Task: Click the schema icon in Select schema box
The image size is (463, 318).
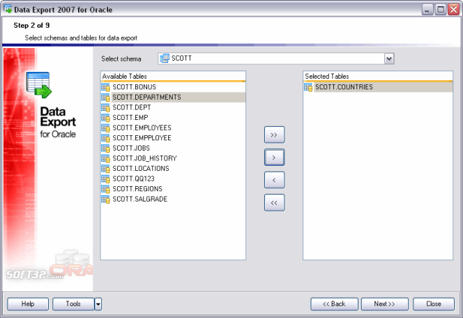Action: [165, 59]
